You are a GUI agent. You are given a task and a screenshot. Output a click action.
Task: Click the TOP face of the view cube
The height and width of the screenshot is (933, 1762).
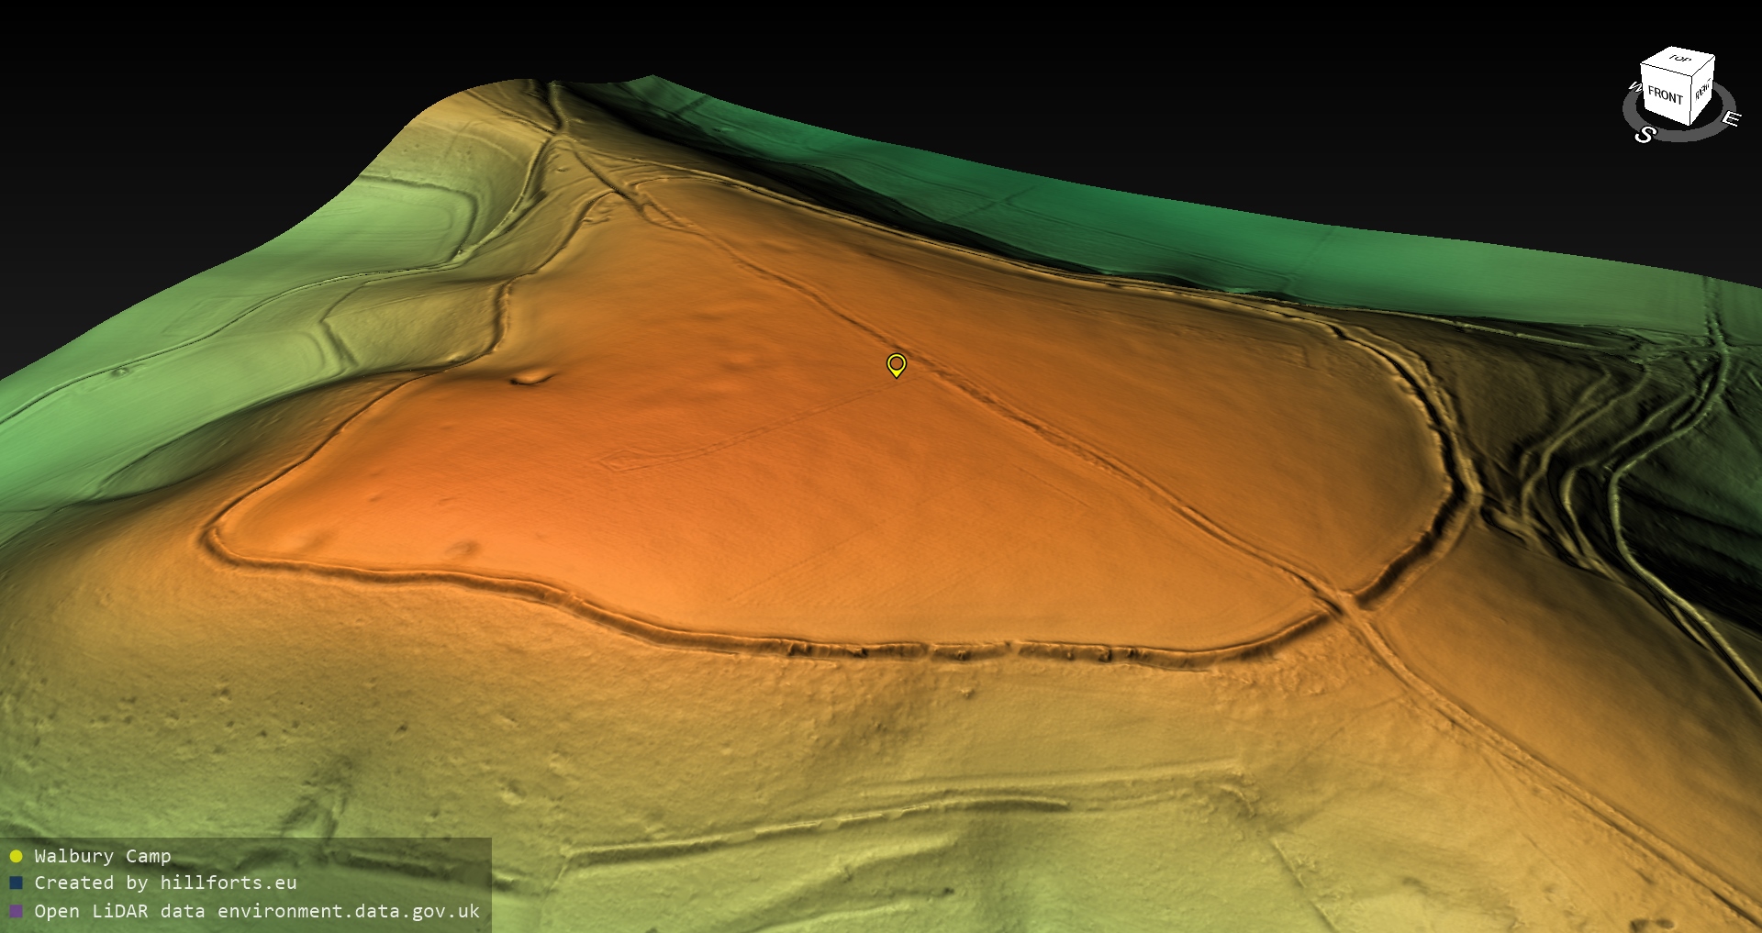tap(1679, 60)
